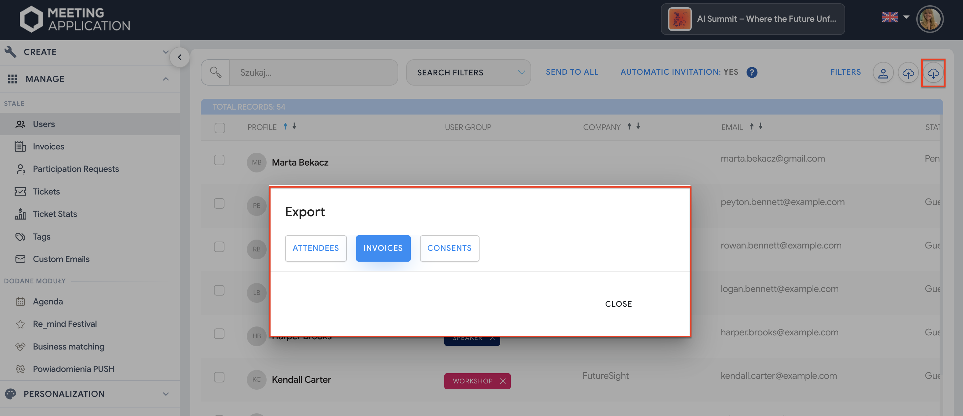The width and height of the screenshot is (963, 416).
Task: Select the Attendees export option
Action: 316,248
